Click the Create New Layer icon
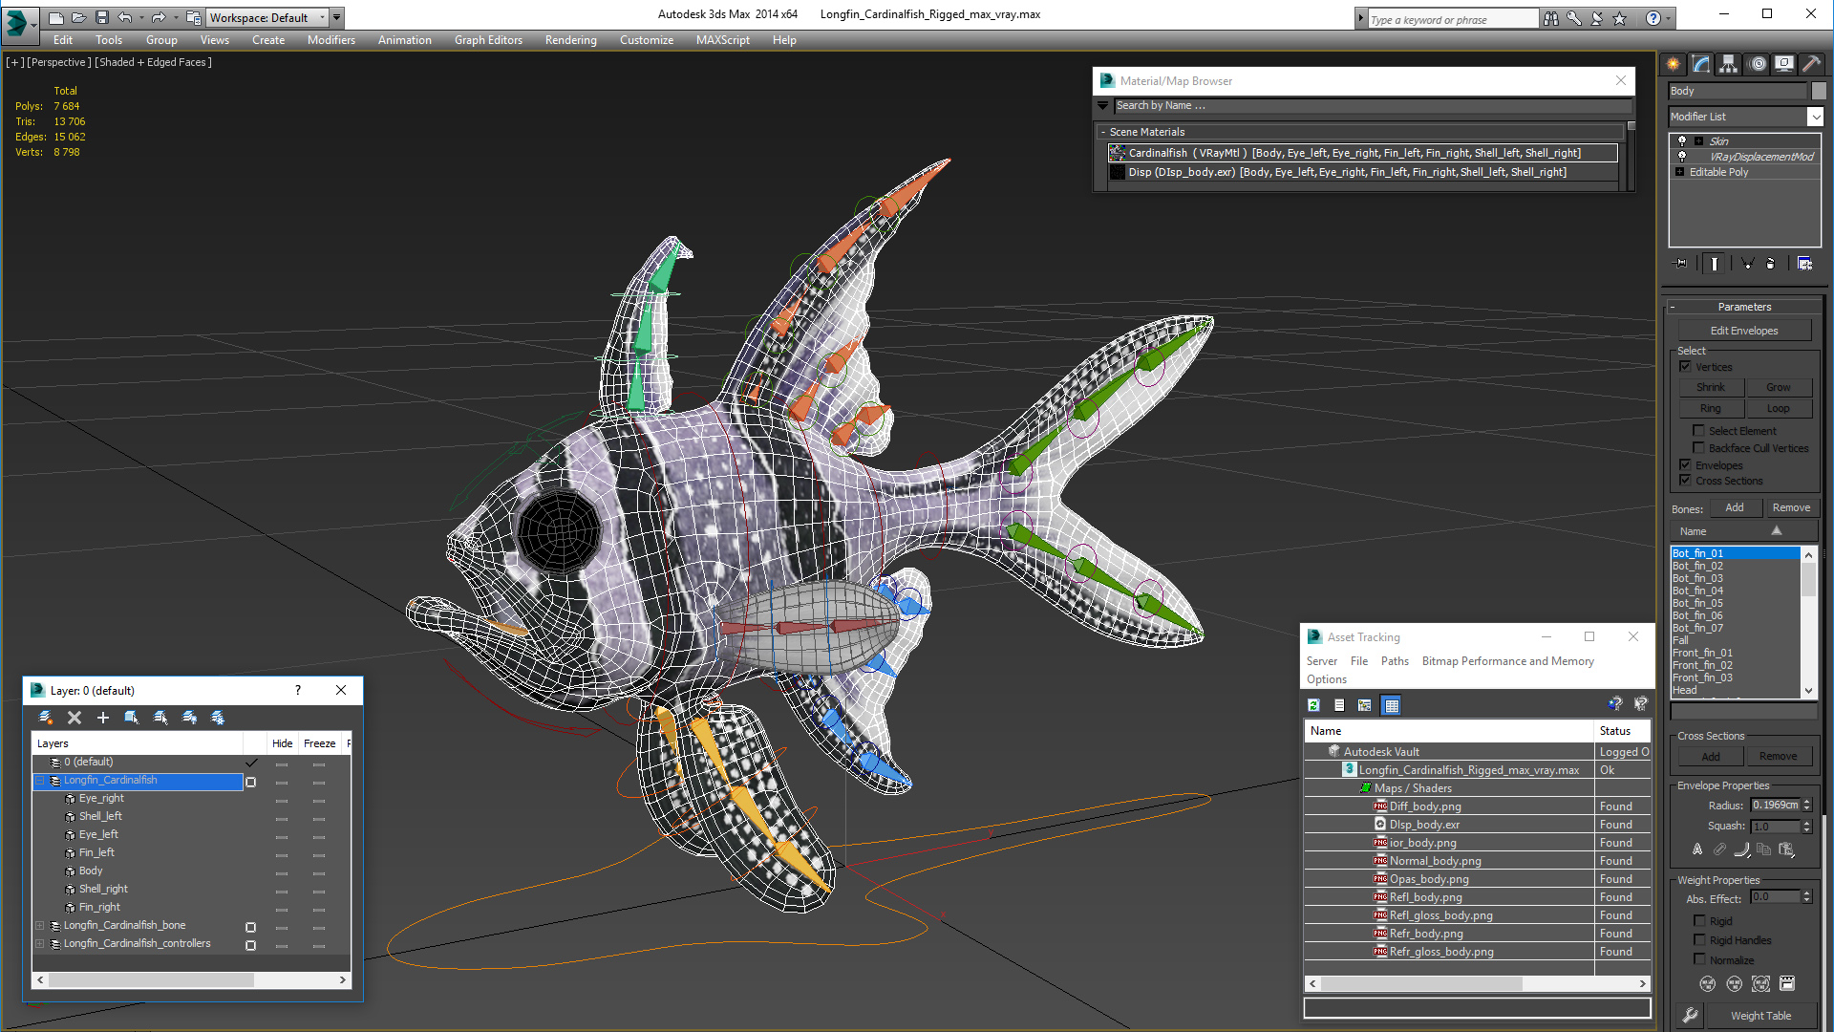Screen dimensions: 1834x1032 pyautogui.click(x=45, y=718)
